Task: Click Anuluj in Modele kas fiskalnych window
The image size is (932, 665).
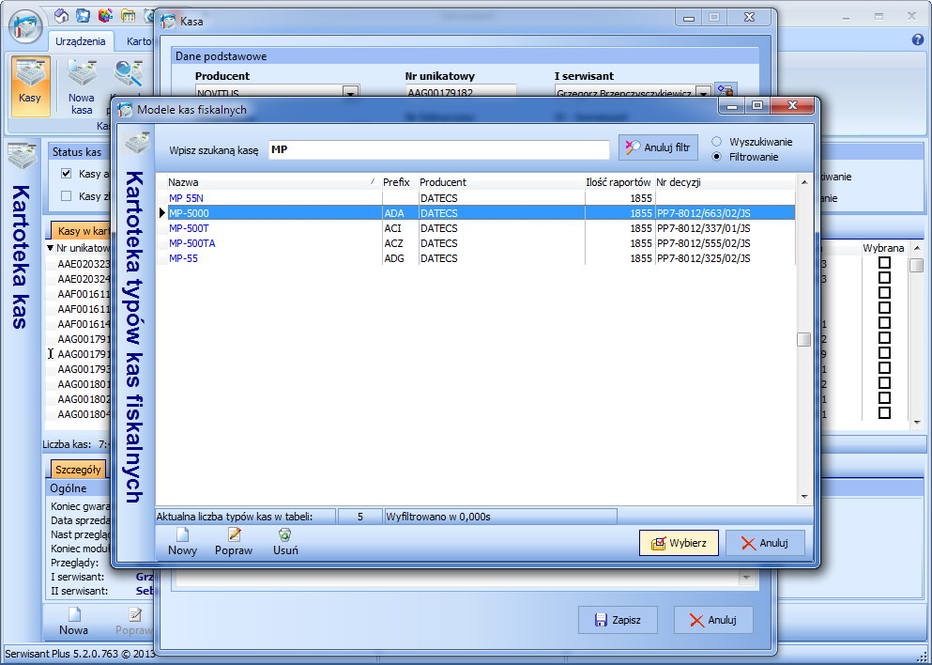Action: tap(765, 543)
